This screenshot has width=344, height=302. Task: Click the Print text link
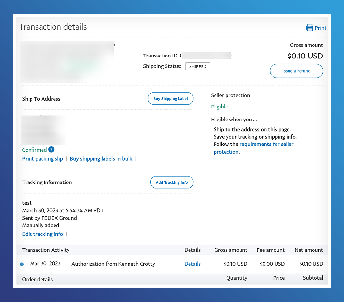pyautogui.click(x=321, y=28)
